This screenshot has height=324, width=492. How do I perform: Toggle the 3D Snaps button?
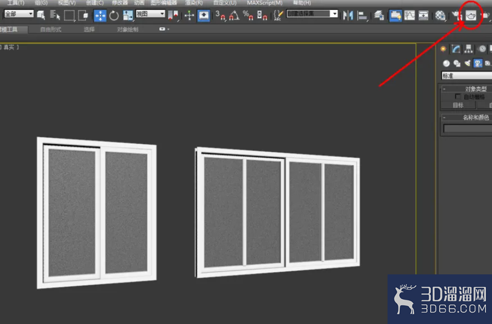[220, 15]
